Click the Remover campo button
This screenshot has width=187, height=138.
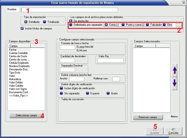[x=148, y=117]
